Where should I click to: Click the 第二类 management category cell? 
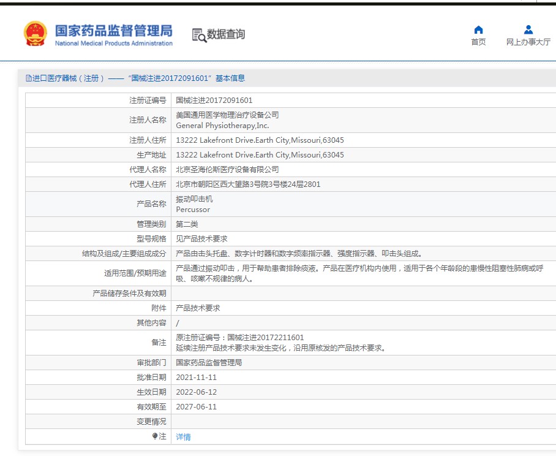coord(187,224)
